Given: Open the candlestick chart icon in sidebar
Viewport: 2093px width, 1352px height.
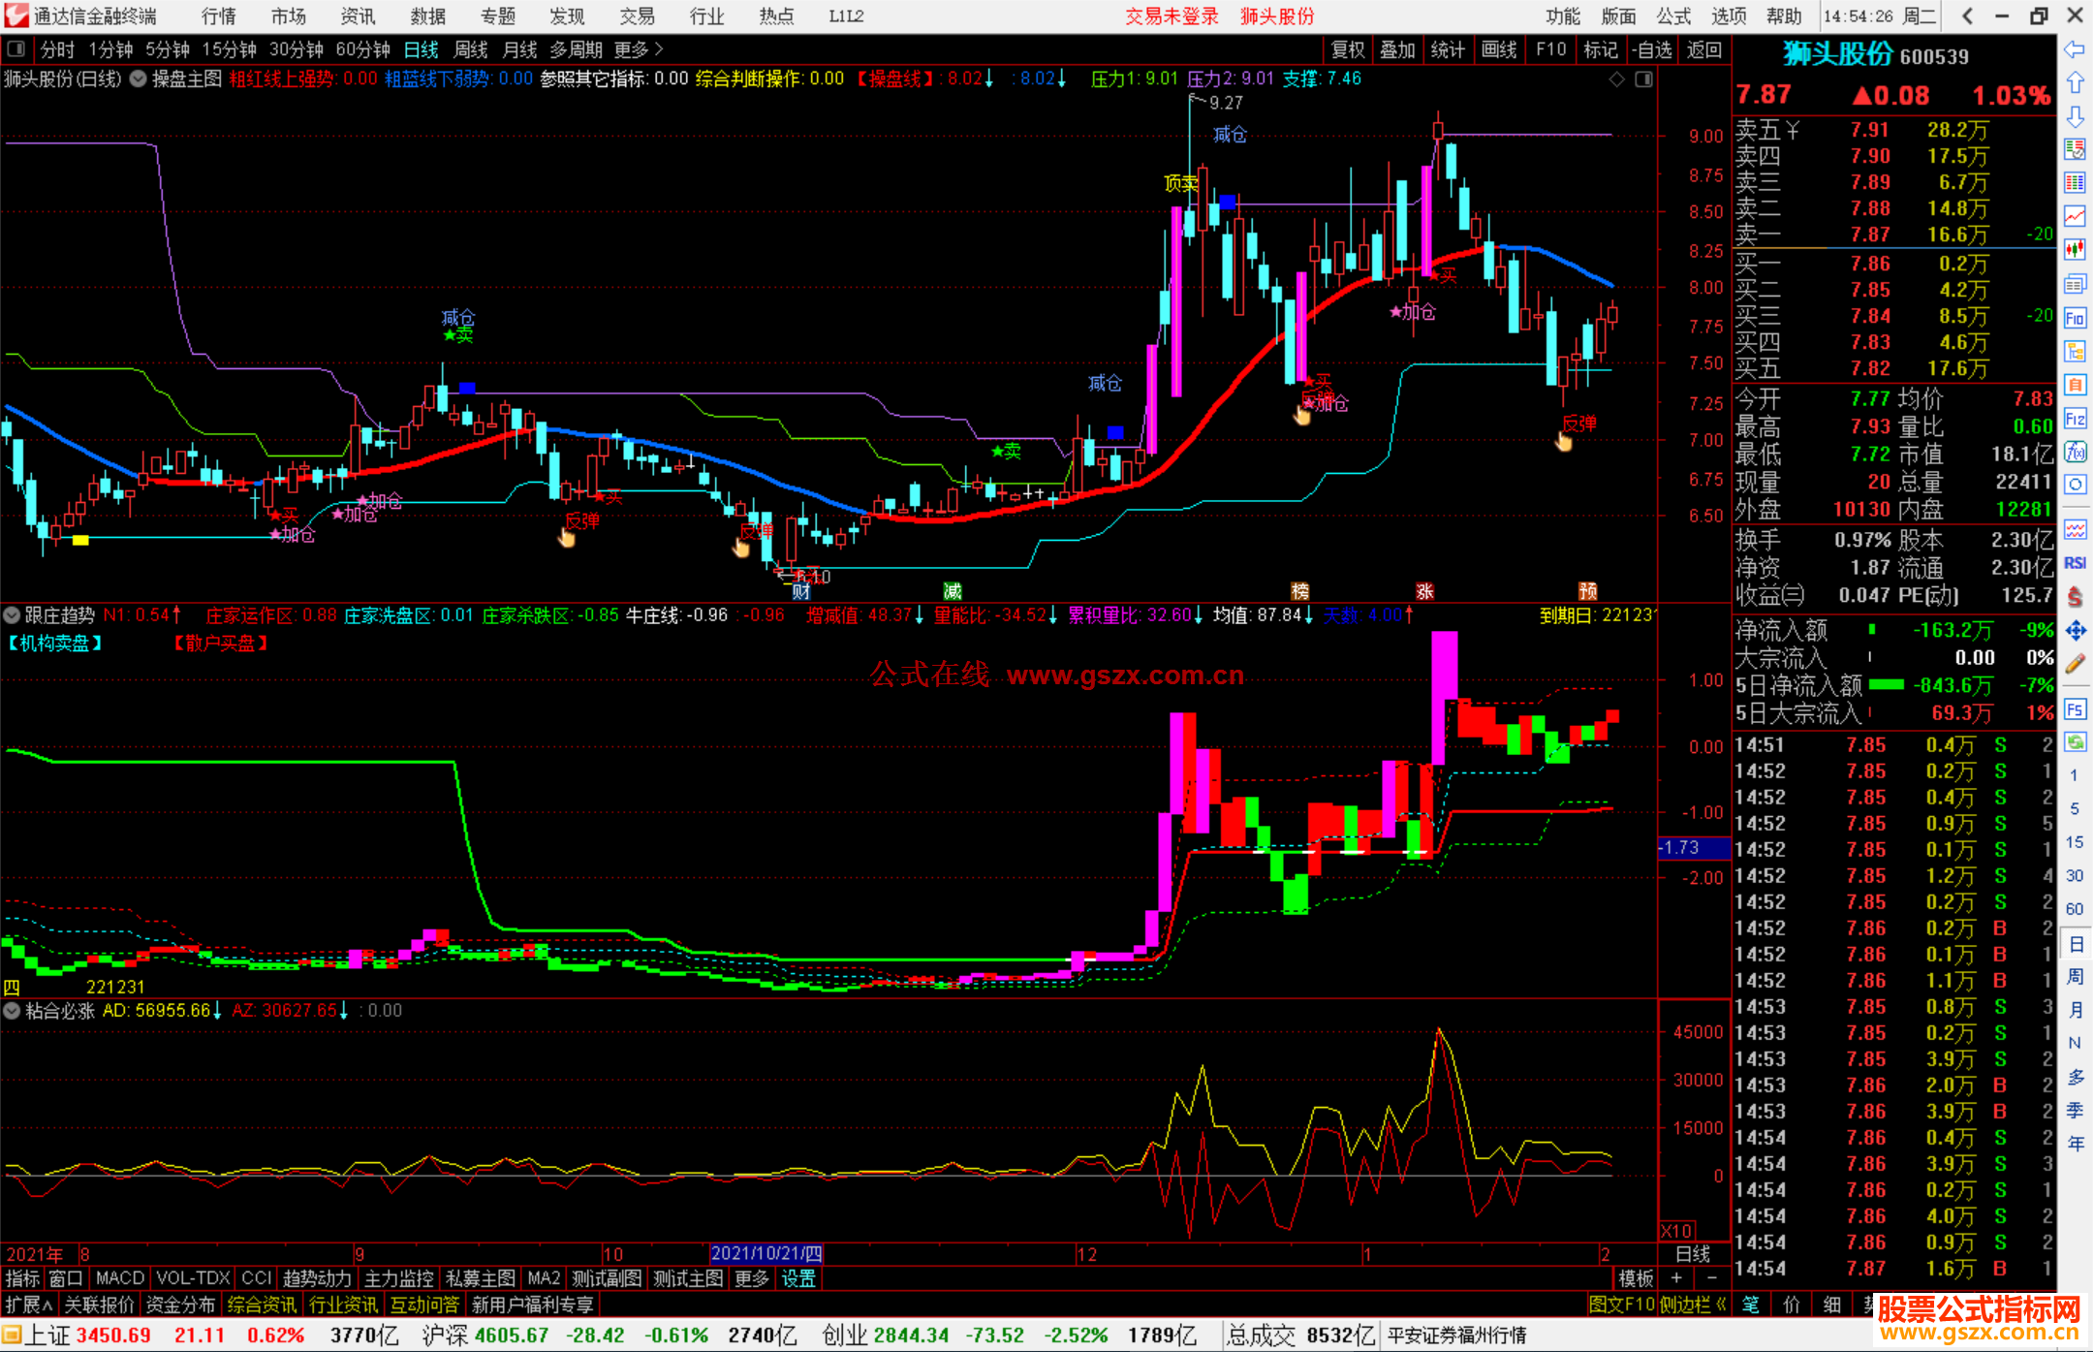Looking at the screenshot, I should click(2075, 249).
